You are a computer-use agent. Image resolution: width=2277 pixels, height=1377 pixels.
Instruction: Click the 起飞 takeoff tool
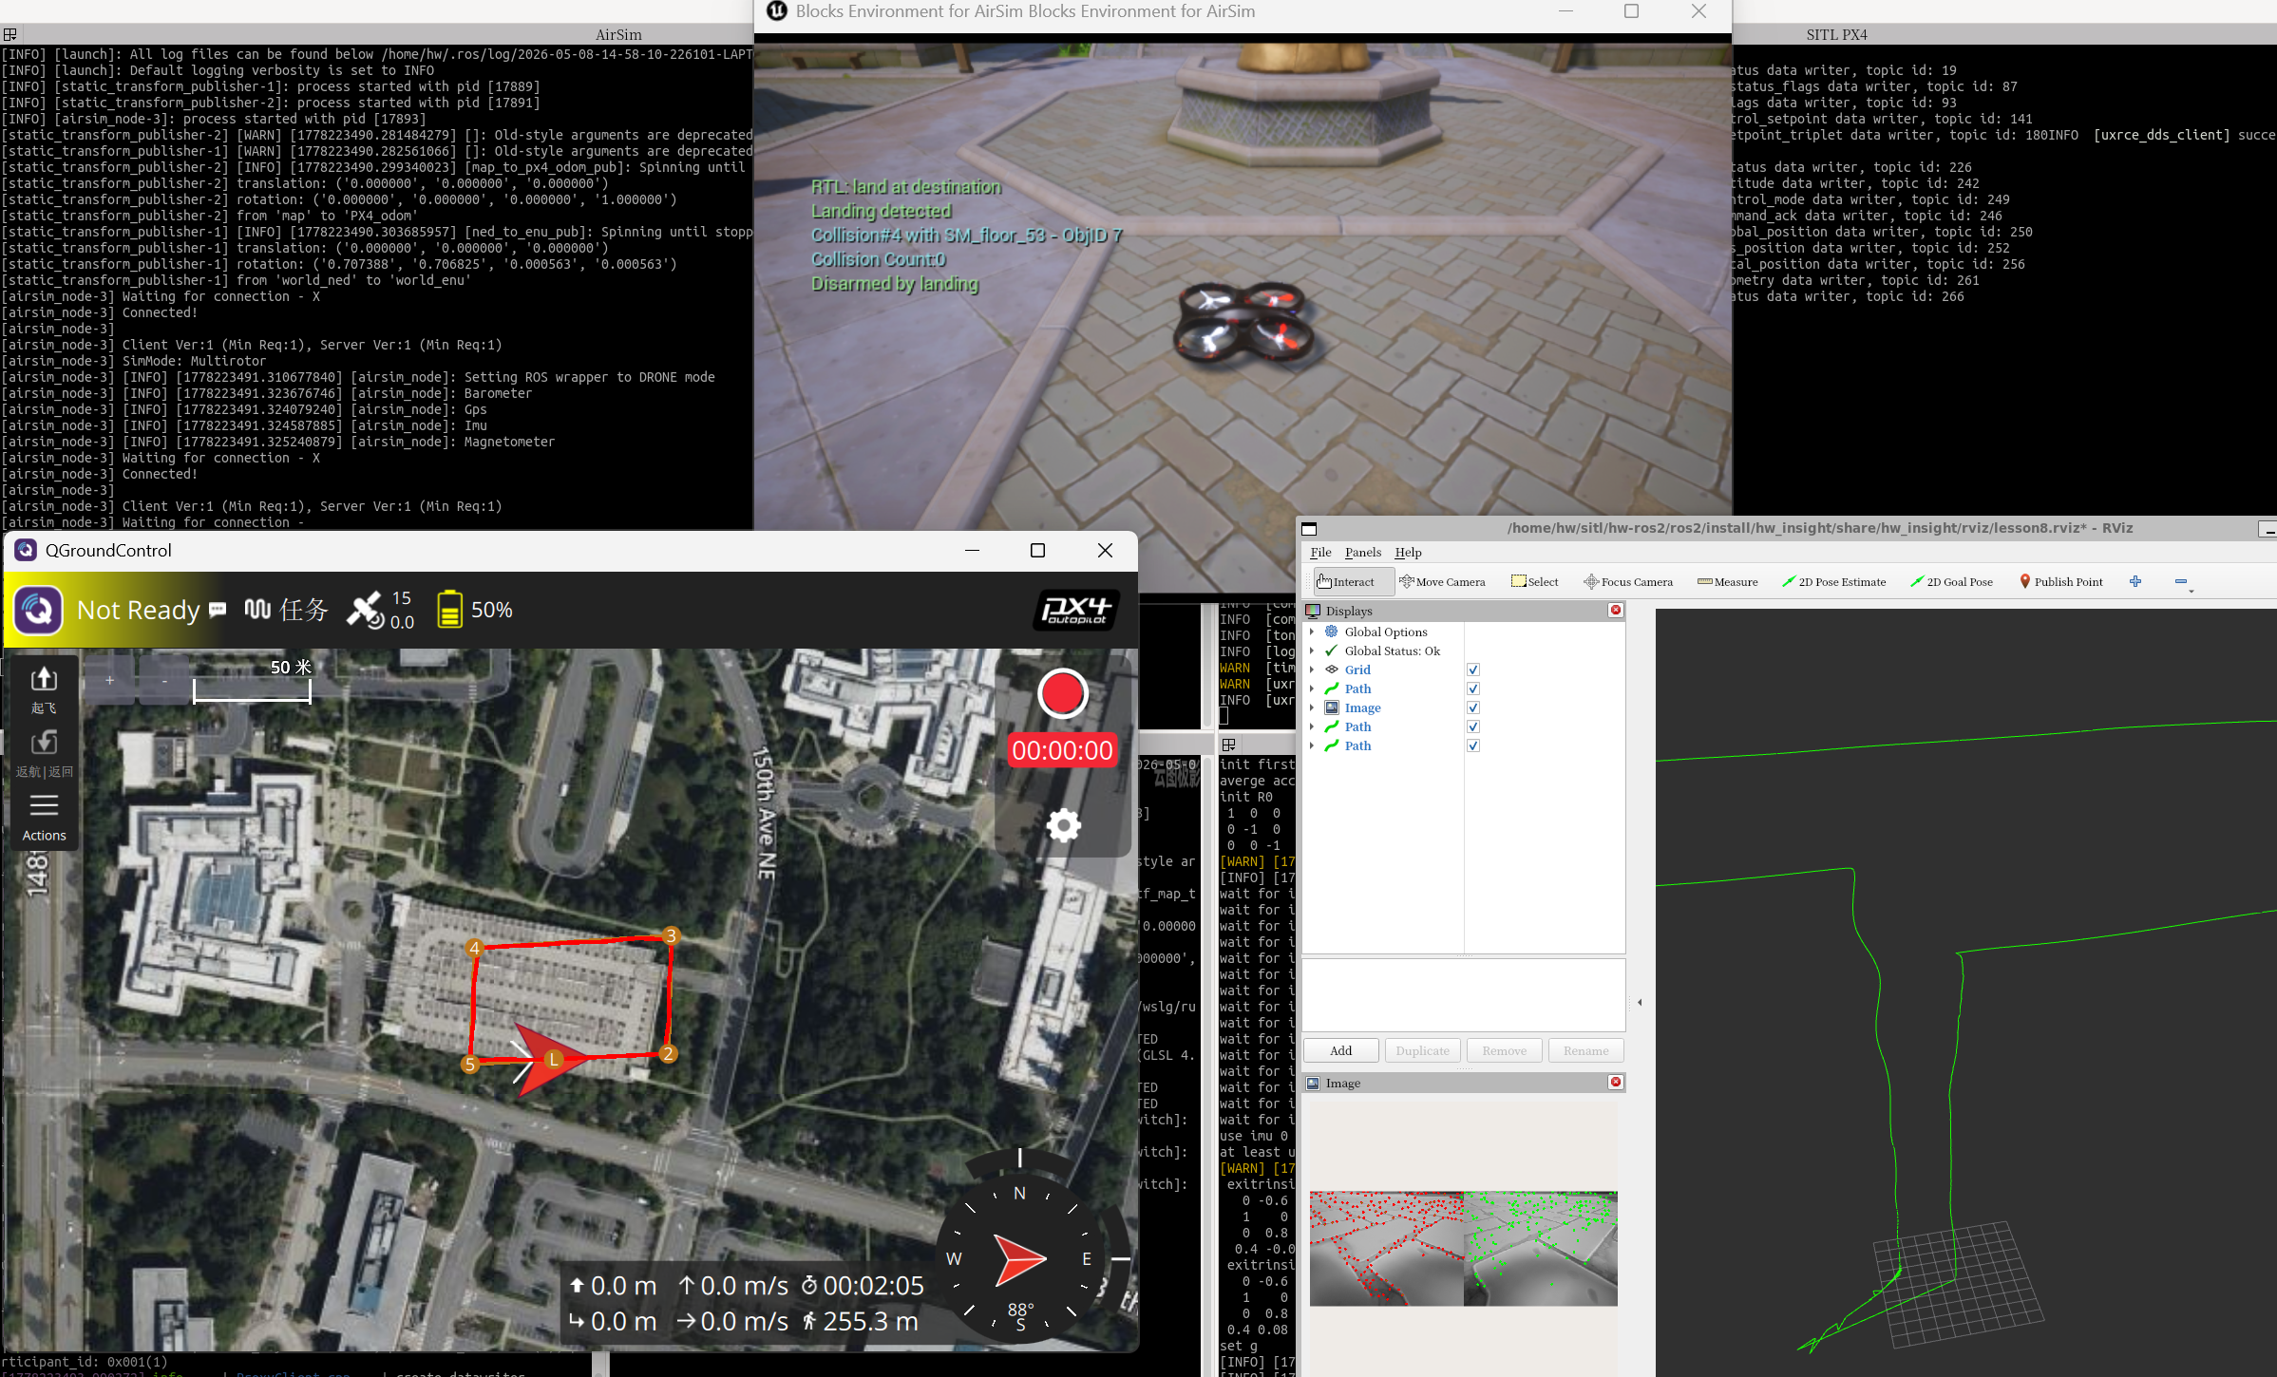[x=44, y=689]
